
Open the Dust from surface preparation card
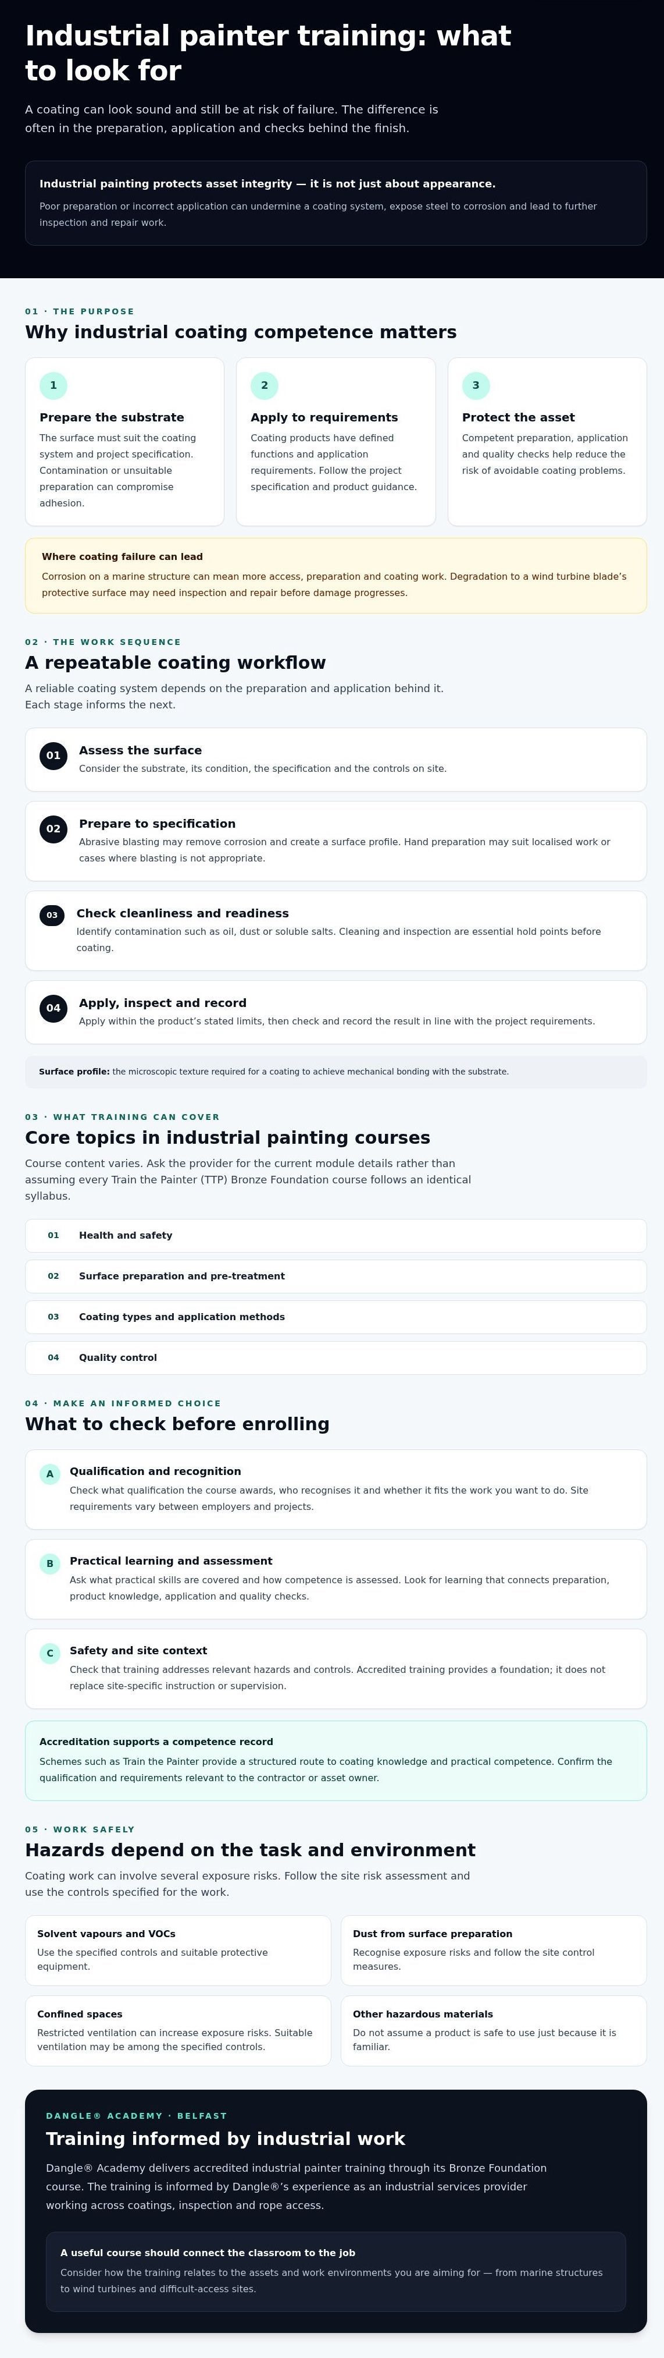494,1951
